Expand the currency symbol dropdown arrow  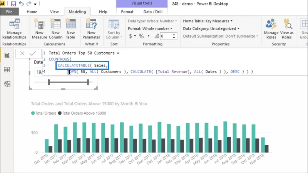135,36
